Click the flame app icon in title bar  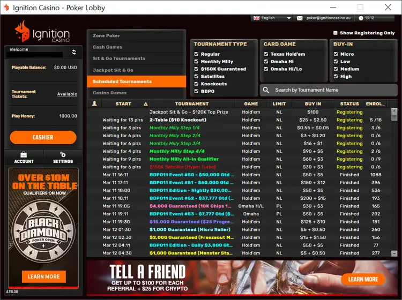coord(6,7)
